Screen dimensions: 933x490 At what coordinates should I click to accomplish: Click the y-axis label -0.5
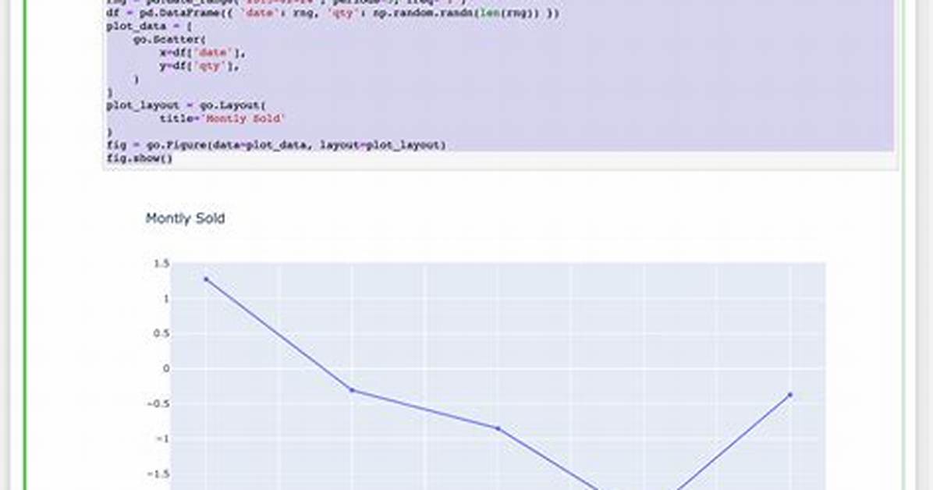click(159, 403)
